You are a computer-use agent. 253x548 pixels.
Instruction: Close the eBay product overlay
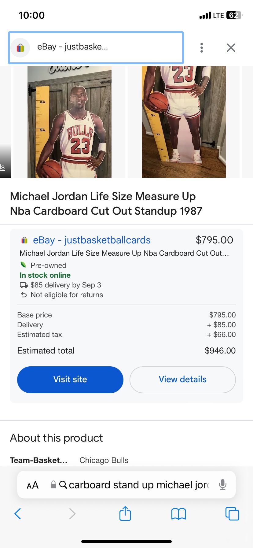(231, 48)
